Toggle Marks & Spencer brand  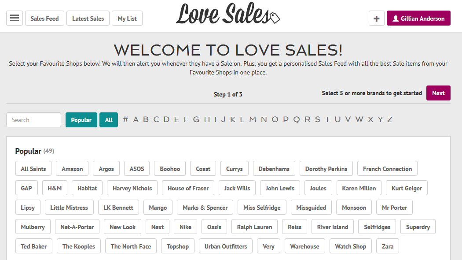[205, 208]
